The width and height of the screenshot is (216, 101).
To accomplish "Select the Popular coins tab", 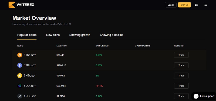I will click(27, 35).
